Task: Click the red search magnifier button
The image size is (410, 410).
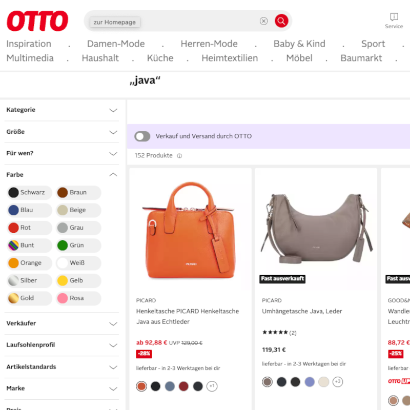Action: [x=281, y=20]
